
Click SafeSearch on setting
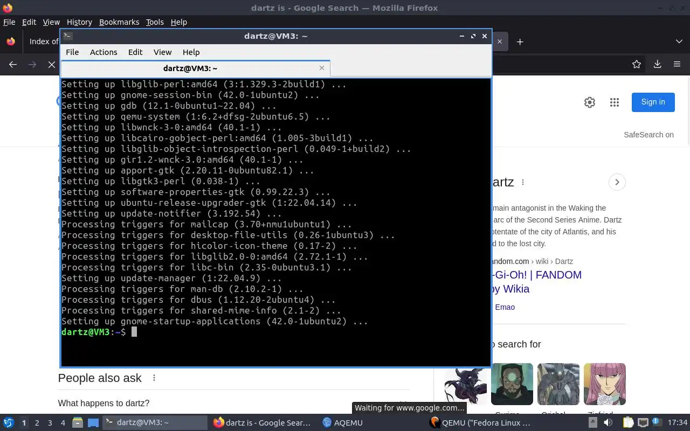click(x=648, y=135)
